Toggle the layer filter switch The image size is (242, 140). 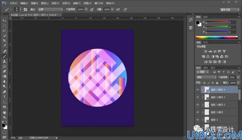(x=239, y=72)
